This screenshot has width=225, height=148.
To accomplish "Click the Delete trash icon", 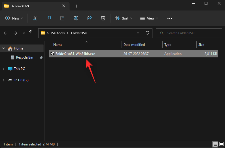I will (x=103, y=18).
